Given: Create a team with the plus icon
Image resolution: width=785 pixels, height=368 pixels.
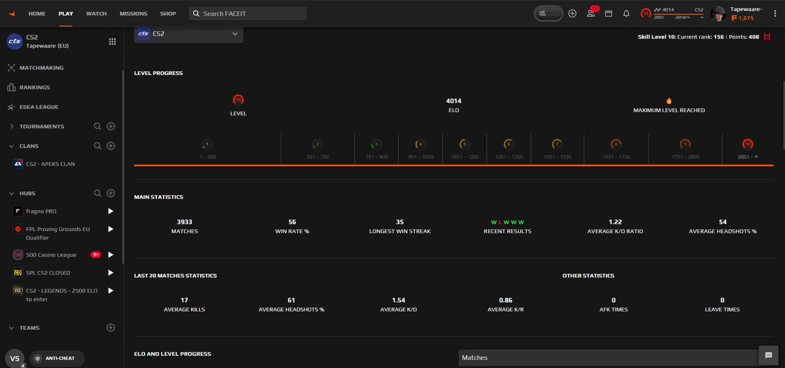Looking at the screenshot, I should pyautogui.click(x=111, y=328).
